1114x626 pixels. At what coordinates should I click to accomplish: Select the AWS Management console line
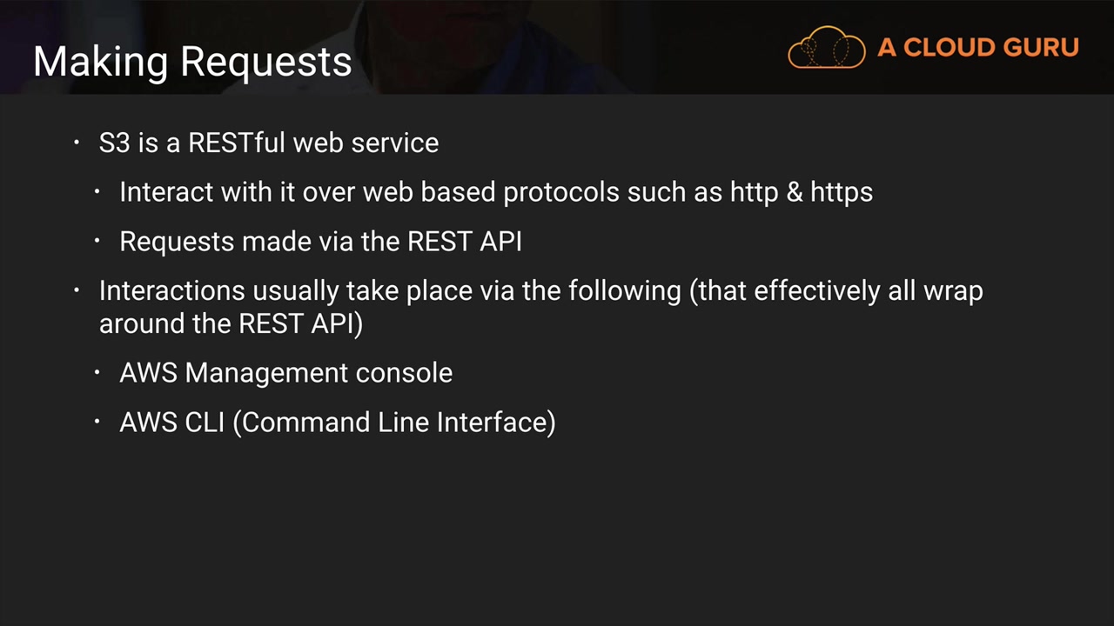pyautogui.click(x=285, y=373)
